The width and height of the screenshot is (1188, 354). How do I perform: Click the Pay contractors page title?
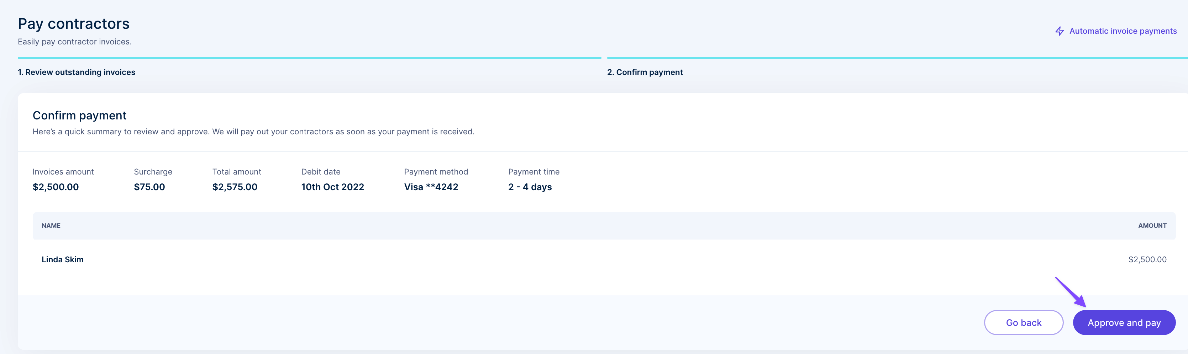point(74,23)
